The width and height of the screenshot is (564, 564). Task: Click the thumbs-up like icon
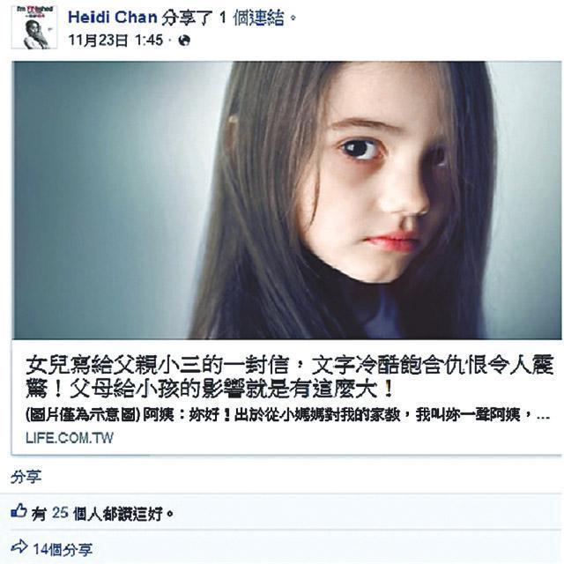pos(19,511)
